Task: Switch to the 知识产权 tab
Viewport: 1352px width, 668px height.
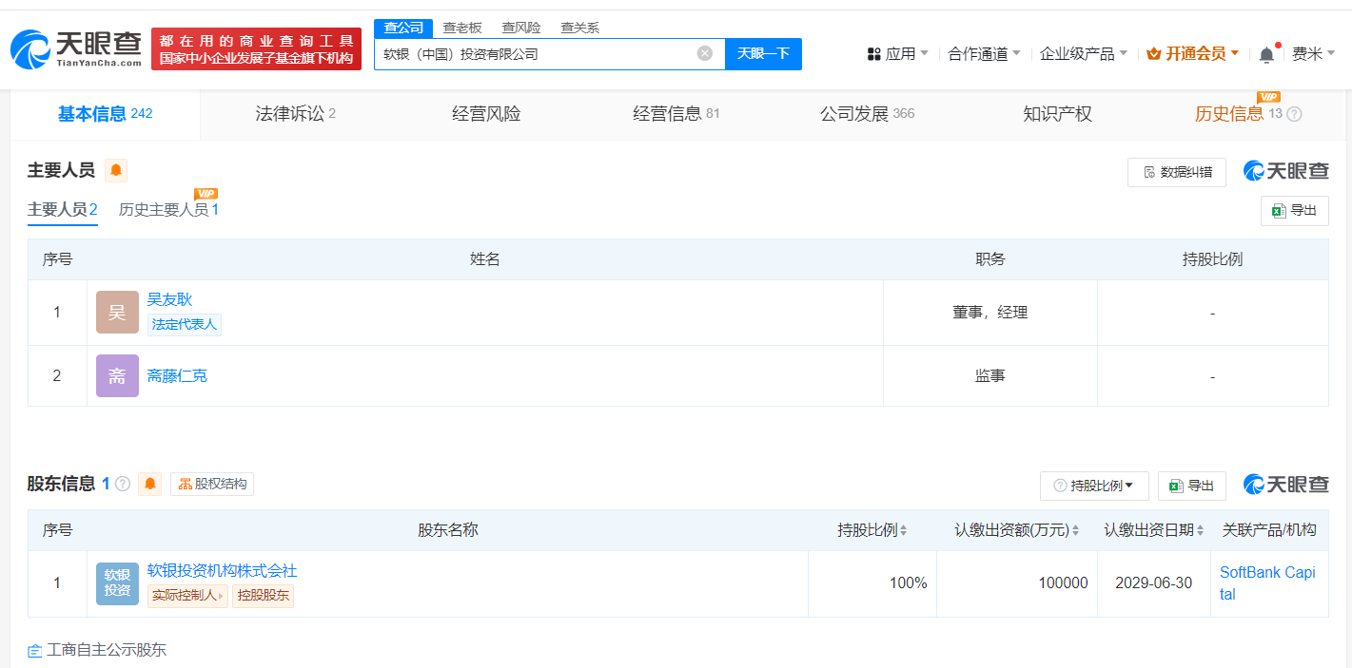Action: point(1057,114)
